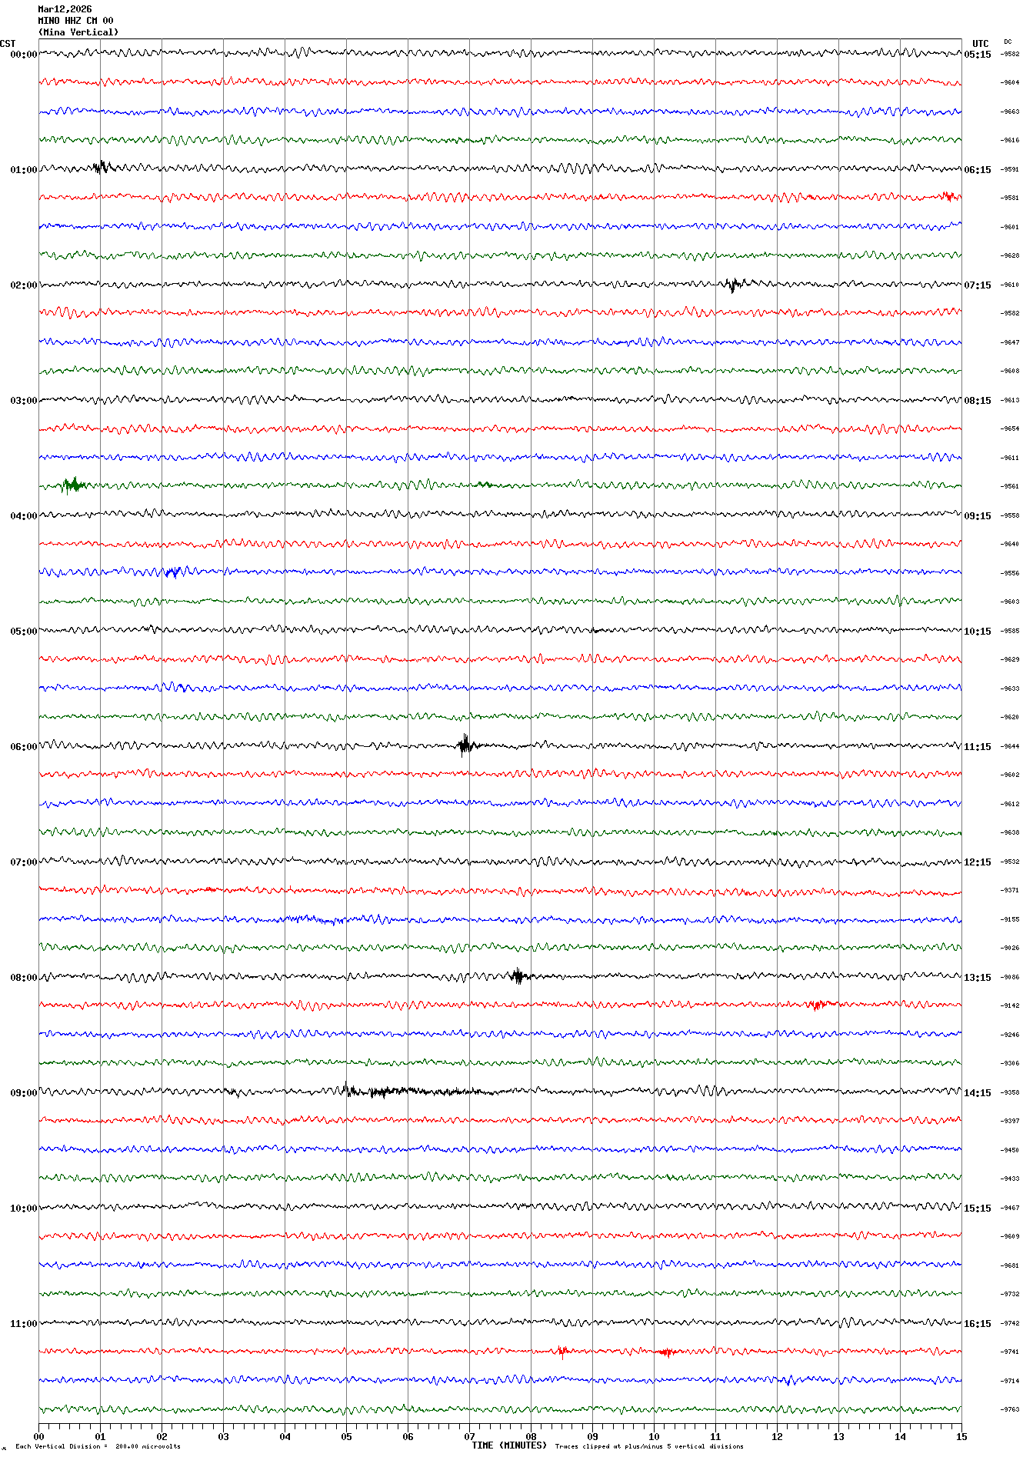Click the Each Vertical Division scale note

tap(98, 1446)
